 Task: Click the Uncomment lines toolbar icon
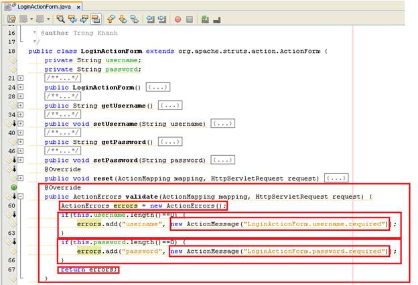point(217,19)
